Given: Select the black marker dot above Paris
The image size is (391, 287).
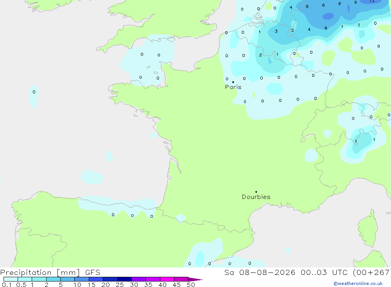Looking at the screenshot, I should [x=233, y=82].
